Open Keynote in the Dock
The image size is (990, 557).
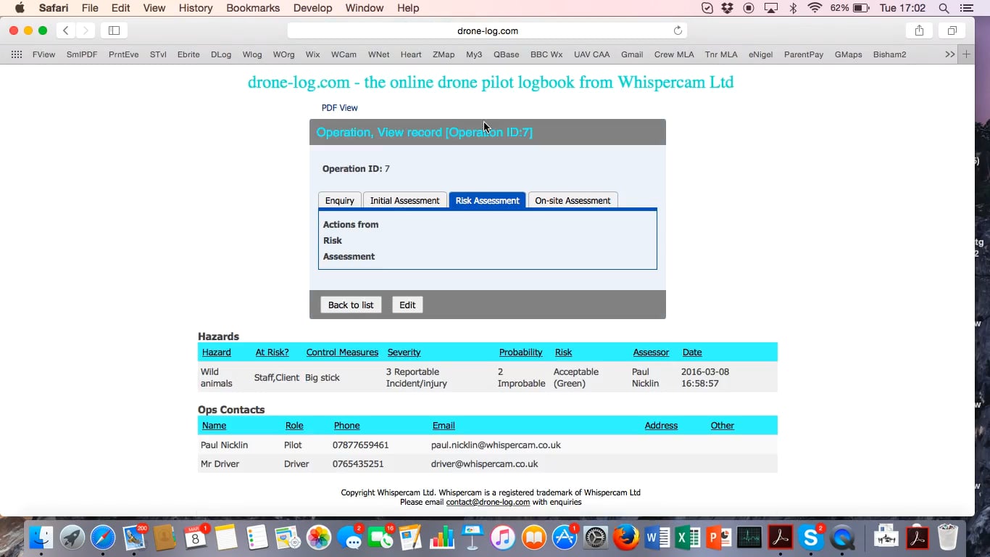tap(473, 538)
